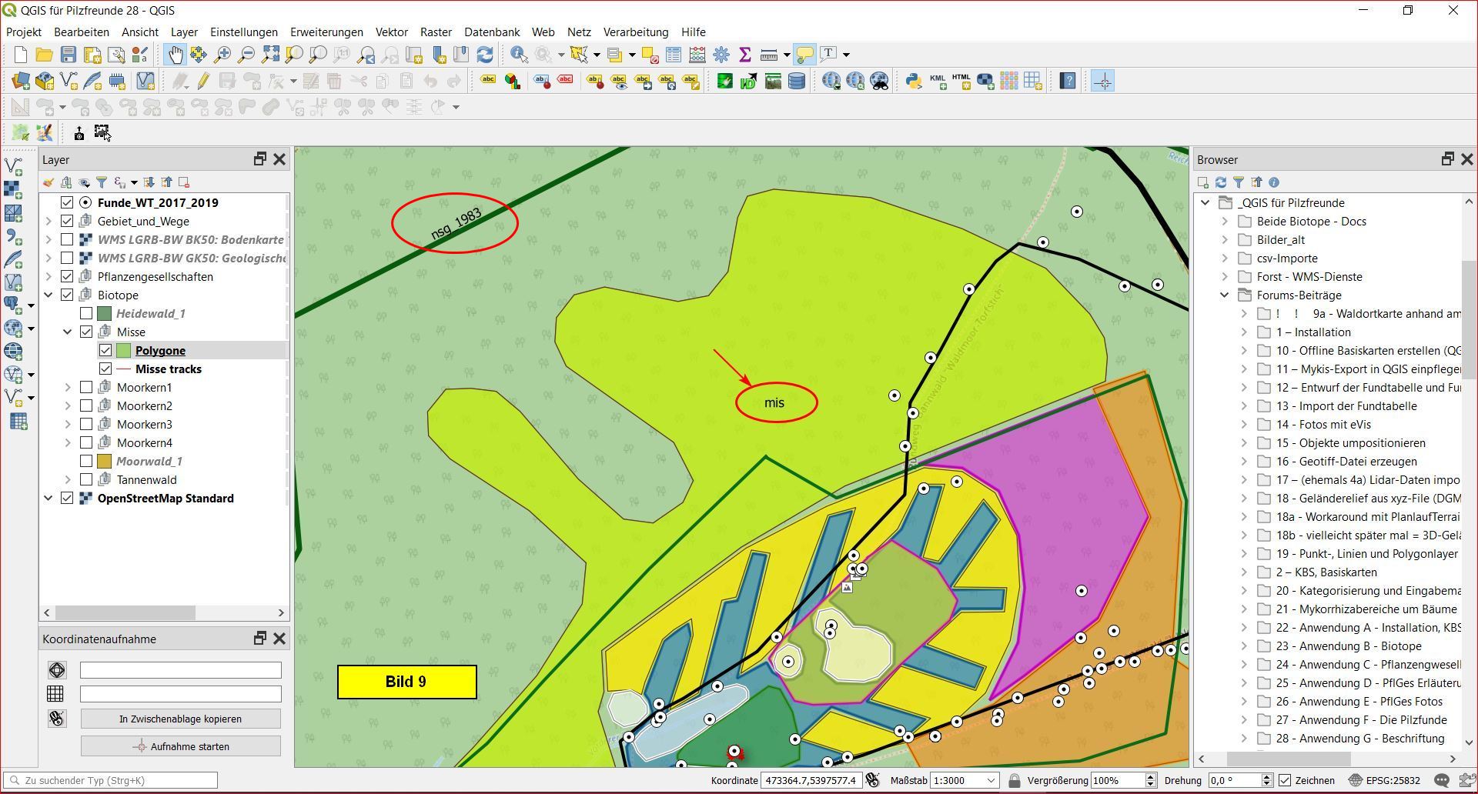Open the attribute table icon
This screenshot has width=1478, height=794.
674,55
